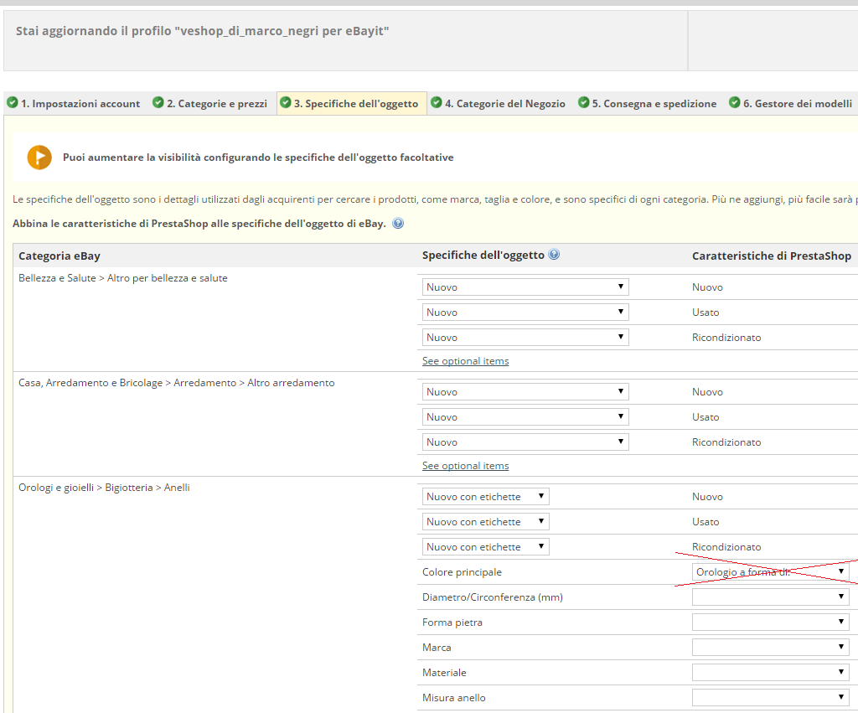This screenshot has width=858, height=713.
Task: Click the 'Forma pietra' label
Action: pos(452,623)
